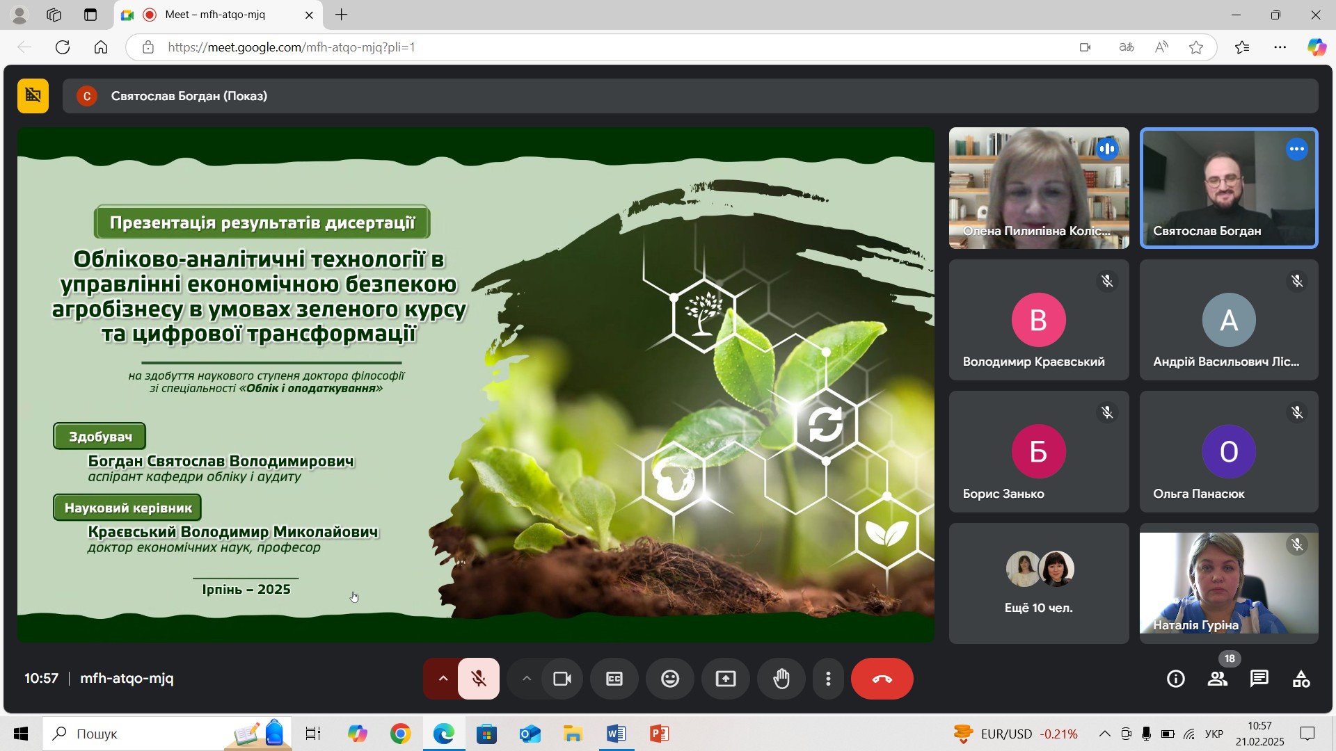The image size is (1336, 751).
Task: Go to the browser home page
Action: 101,47
